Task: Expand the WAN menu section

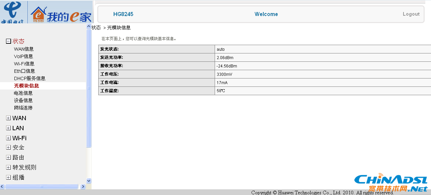Action: pos(8,118)
